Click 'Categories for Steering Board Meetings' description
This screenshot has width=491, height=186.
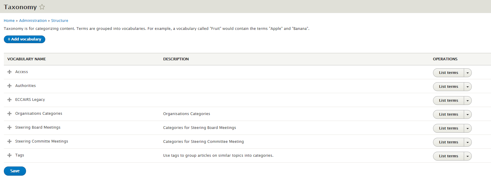[200, 128]
